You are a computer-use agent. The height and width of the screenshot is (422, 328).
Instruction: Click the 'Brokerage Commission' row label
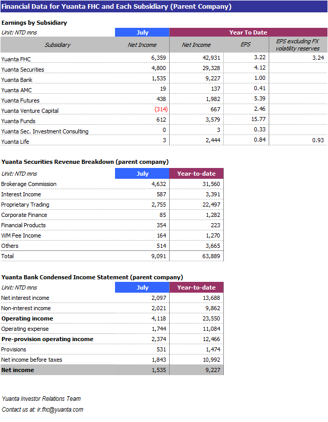(x=29, y=184)
